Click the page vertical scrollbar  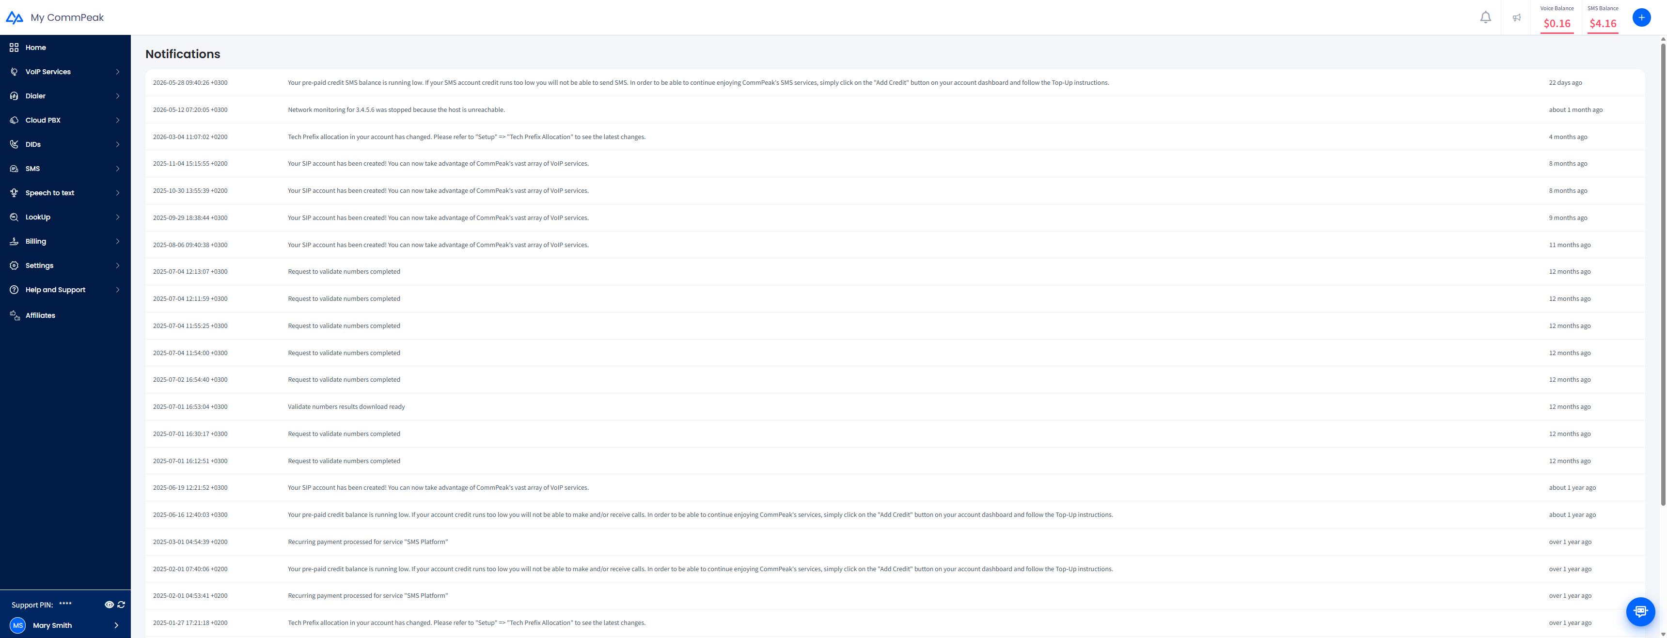coord(1663,274)
